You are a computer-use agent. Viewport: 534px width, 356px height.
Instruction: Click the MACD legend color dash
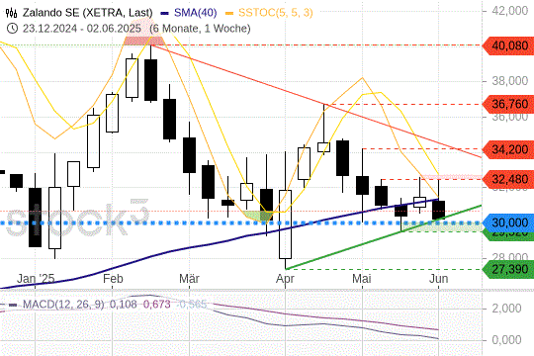click(x=13, y=305)
